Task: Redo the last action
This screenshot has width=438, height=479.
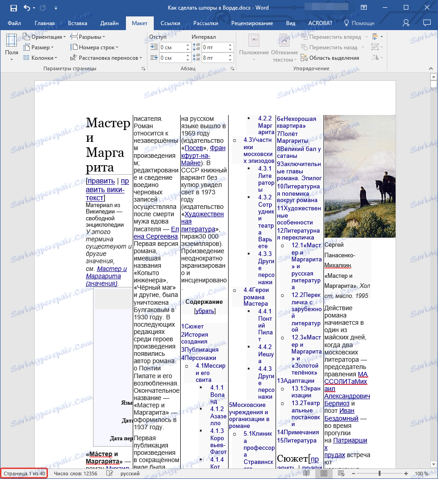Action: (43, 8)
